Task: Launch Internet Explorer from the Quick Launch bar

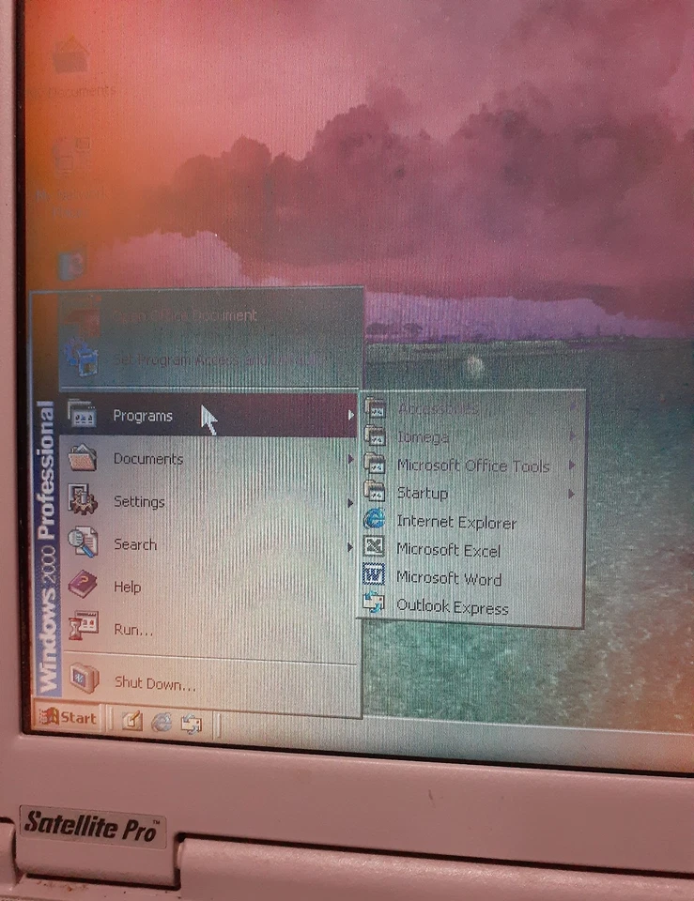Action: click(x=162, y=722)
